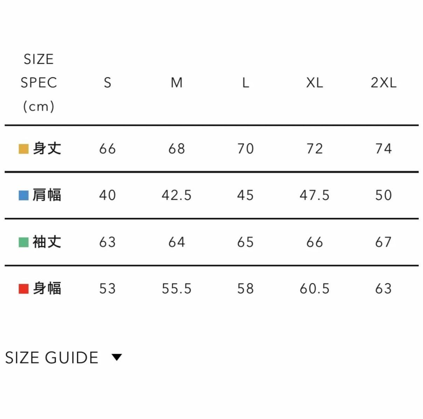This screenshot has height=419, width=423.
Task: Click the 60.5 body width value
Action: (x=315, y=289)
